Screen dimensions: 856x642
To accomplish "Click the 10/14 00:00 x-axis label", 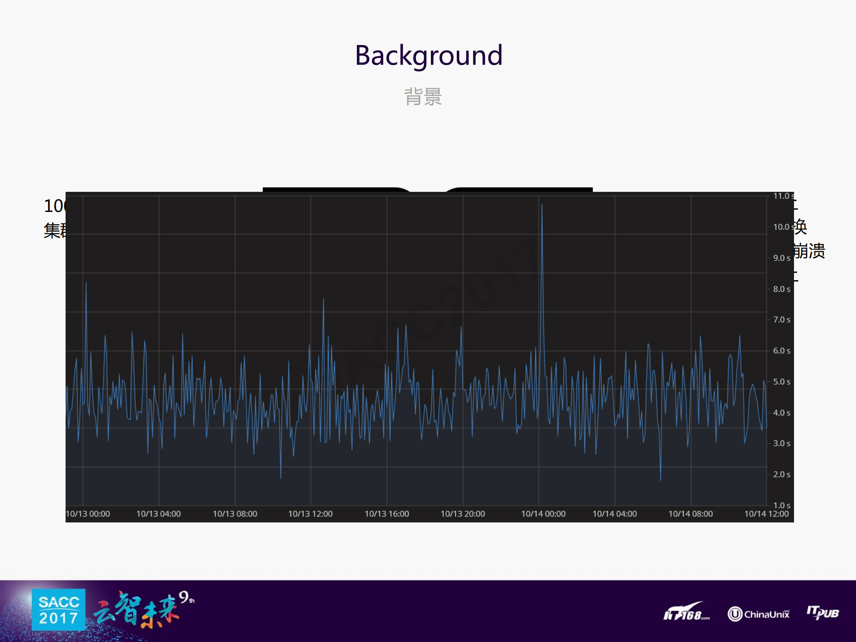I will (x=543, y=514).
